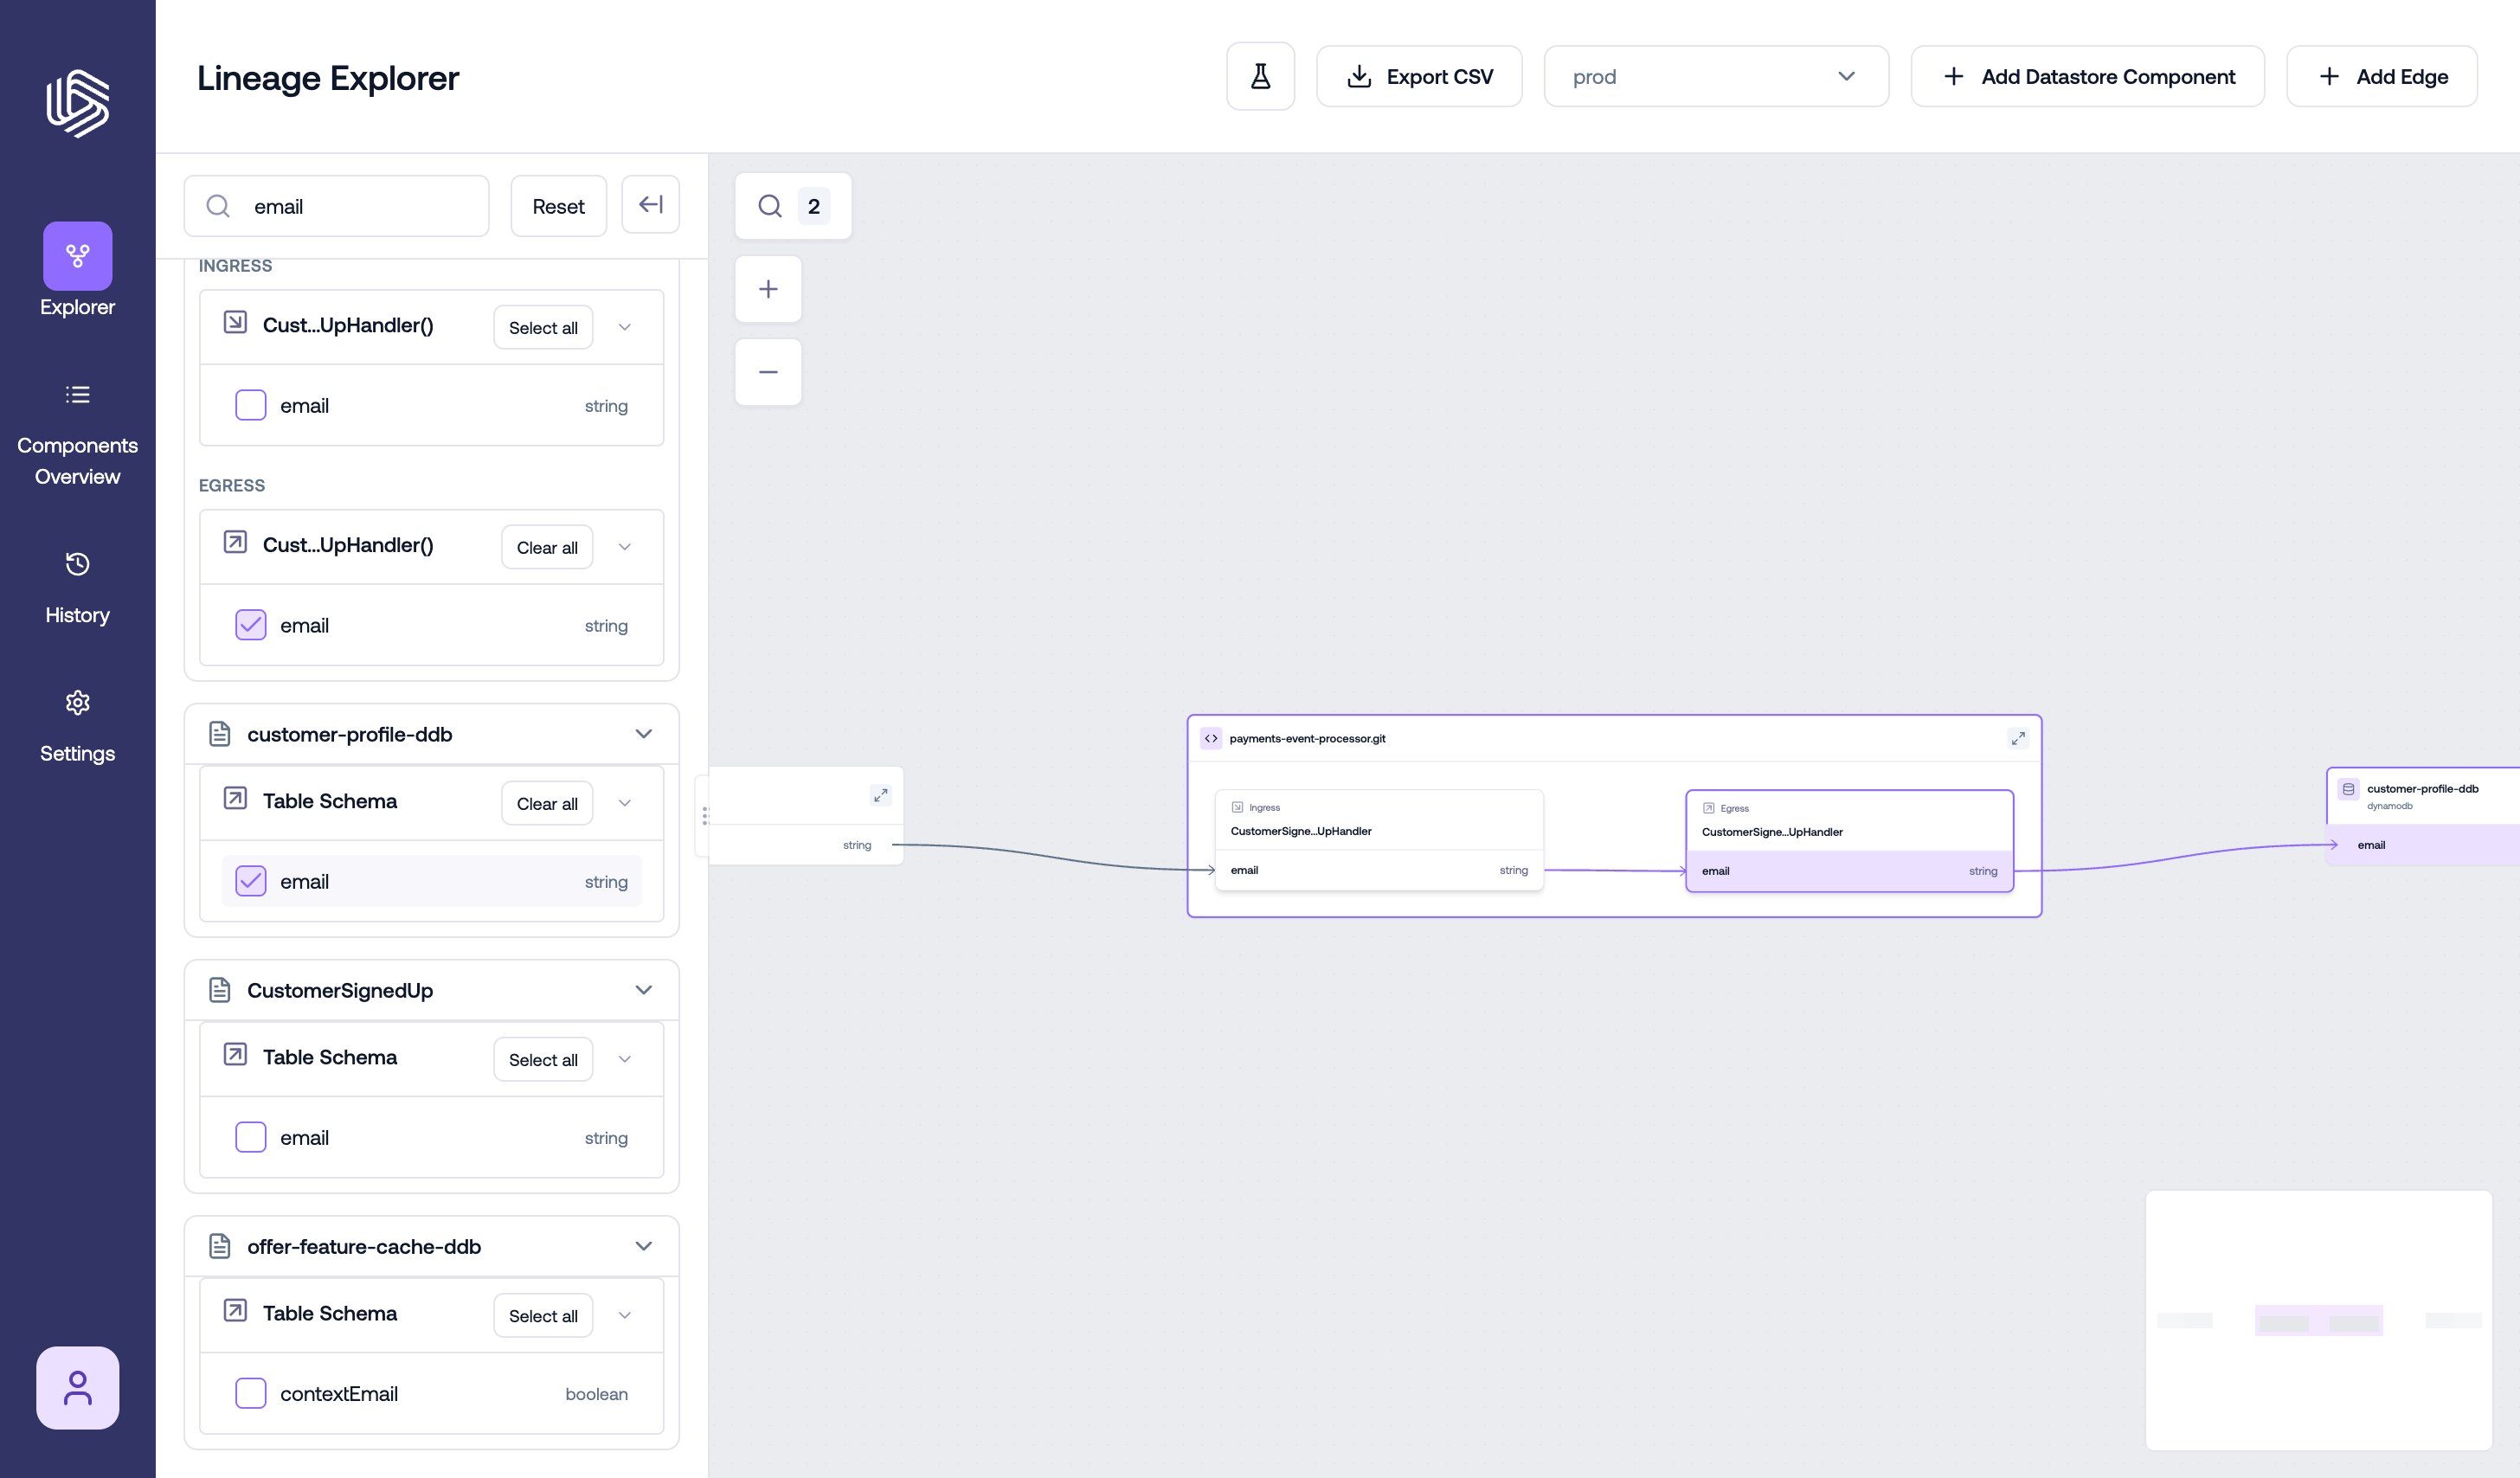
Task: Click the Egress Cust...UpHandler() arrow icon
Action: (235, 542)
